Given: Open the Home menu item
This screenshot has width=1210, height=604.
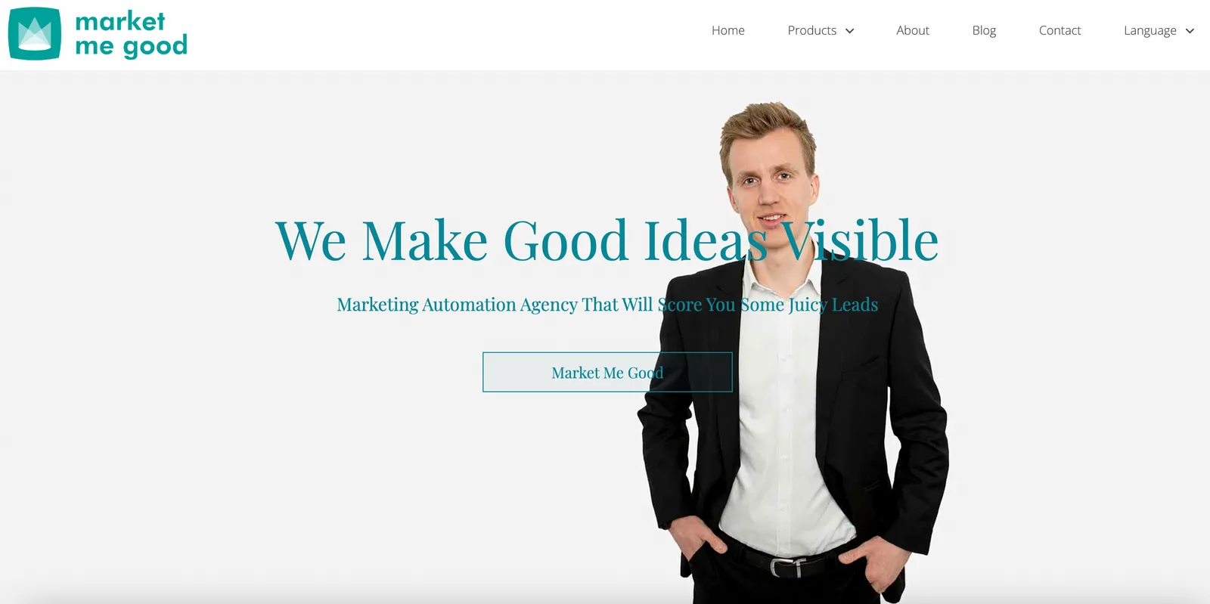Looking at the screenshot, I should click(728, 30).
